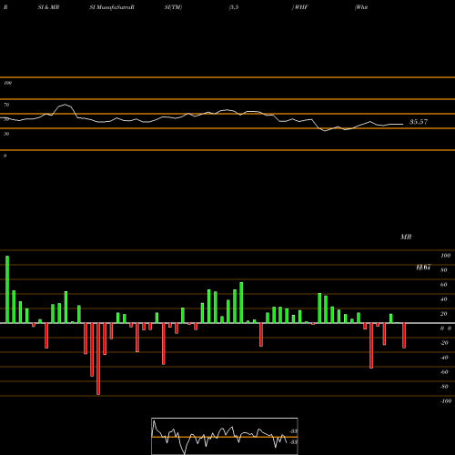Open the mini overview chart thumbnail
Image resolution: width=455 pixels, height=455 pixels.
[x=225, y=436]
